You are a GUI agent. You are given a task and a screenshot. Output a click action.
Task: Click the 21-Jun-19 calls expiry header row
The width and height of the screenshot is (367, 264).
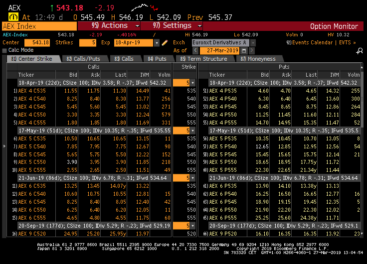(x=94, y=178)
